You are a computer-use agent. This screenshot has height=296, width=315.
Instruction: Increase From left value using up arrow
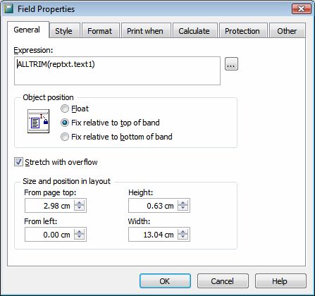pos(80,232)
